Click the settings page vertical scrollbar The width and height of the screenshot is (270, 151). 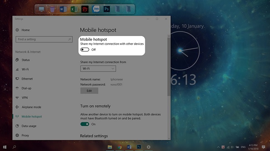[x=169, y=67]
